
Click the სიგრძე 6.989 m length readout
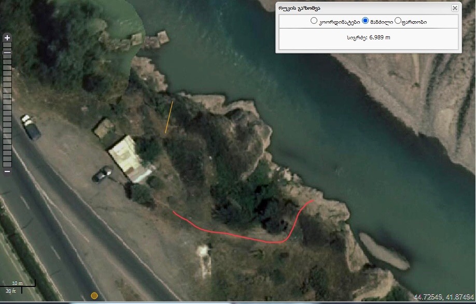369,38
